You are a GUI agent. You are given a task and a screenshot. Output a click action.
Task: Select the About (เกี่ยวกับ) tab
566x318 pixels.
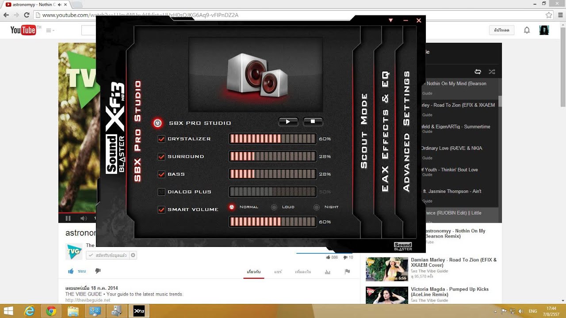tap(254, 272)
